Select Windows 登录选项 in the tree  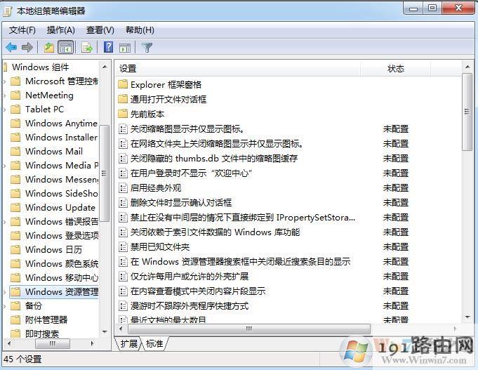pos(61,235)
